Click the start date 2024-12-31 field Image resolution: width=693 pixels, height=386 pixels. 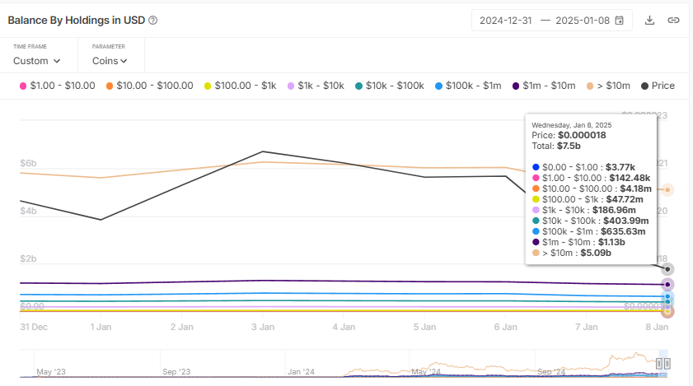click(x=506, y=20)
